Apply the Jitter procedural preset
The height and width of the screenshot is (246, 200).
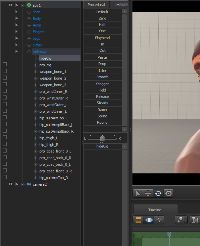[x=103, y=71]
